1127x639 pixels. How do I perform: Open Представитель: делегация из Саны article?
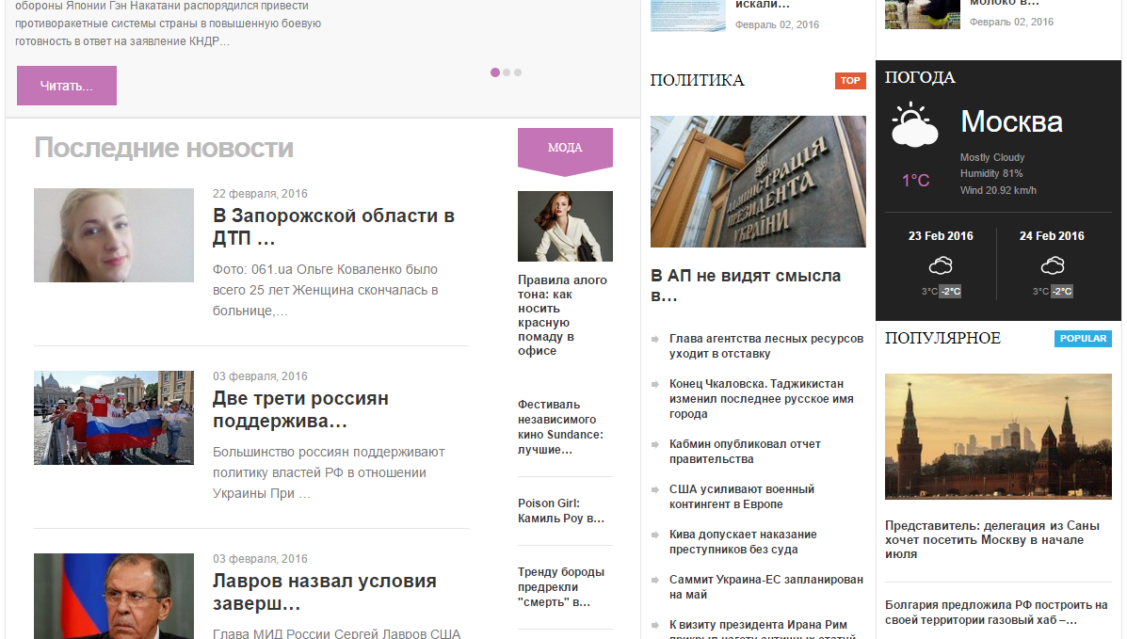click(x=991, y=540)
